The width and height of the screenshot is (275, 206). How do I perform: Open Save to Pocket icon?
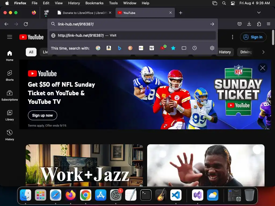[x=239, y=24]
